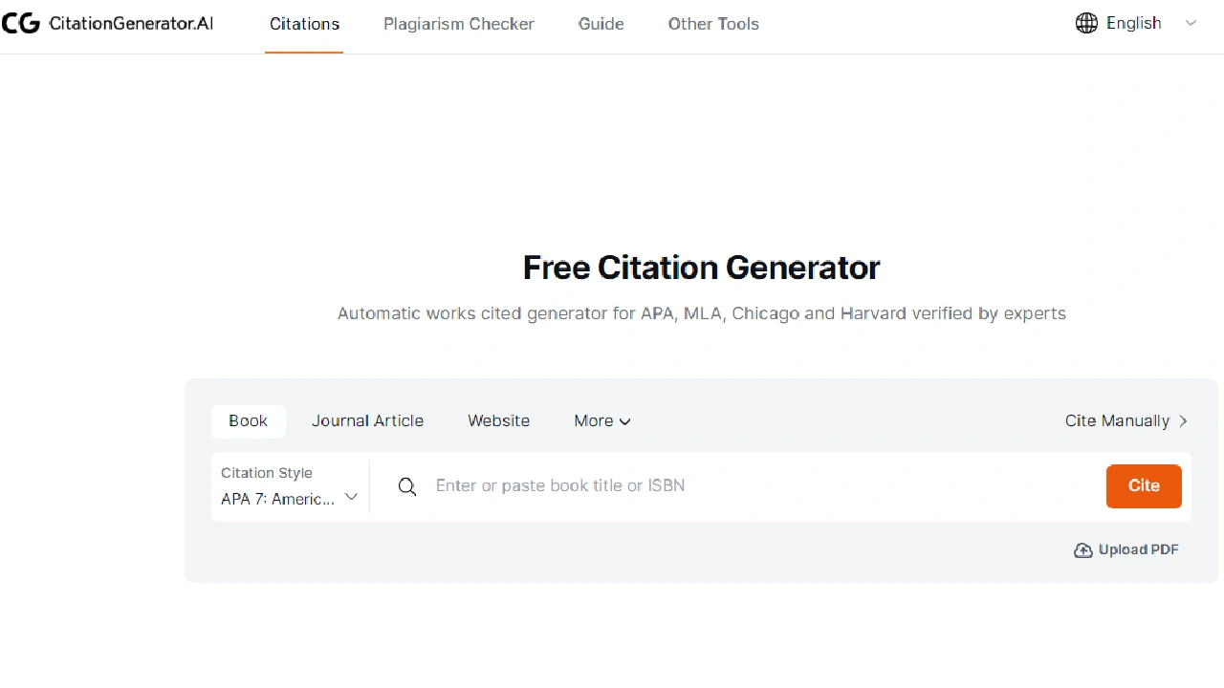
Task: Click the Upload PDF cloud icon
Action: (1083, 550)
